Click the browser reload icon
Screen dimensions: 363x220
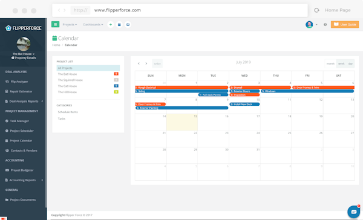(316, 10)
